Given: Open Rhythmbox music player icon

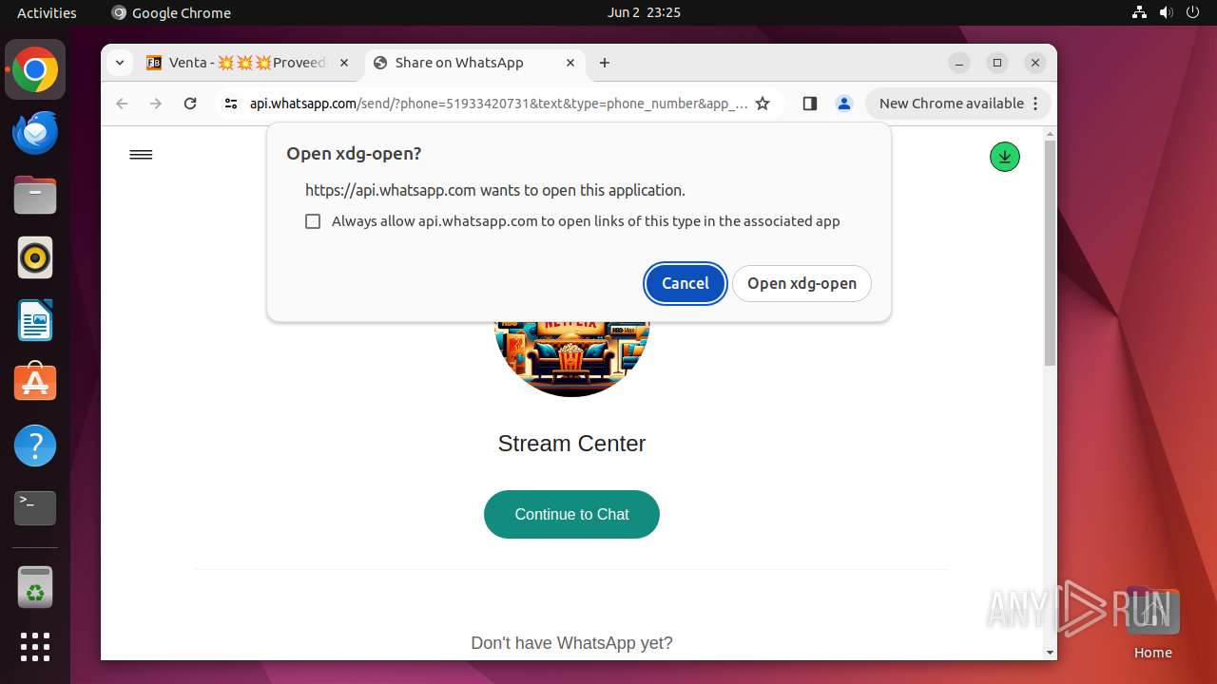Looking at the screenshot, I should (x=35, y=257).
